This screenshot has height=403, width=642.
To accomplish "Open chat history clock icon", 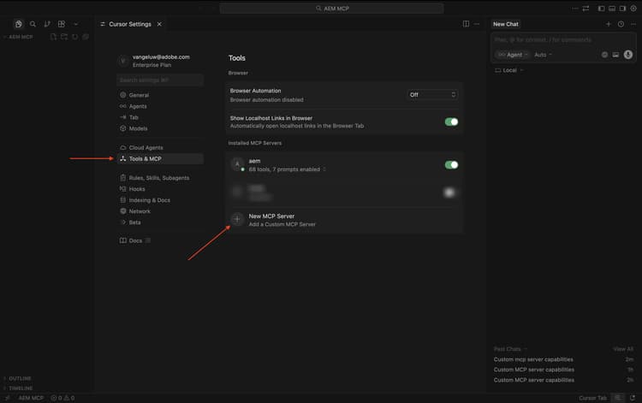I will point(621,24).
